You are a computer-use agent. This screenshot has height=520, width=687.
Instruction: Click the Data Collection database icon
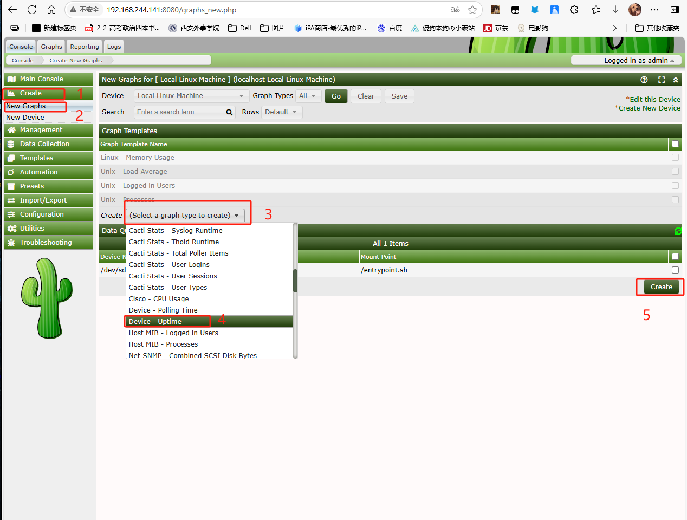click(11, 144)
